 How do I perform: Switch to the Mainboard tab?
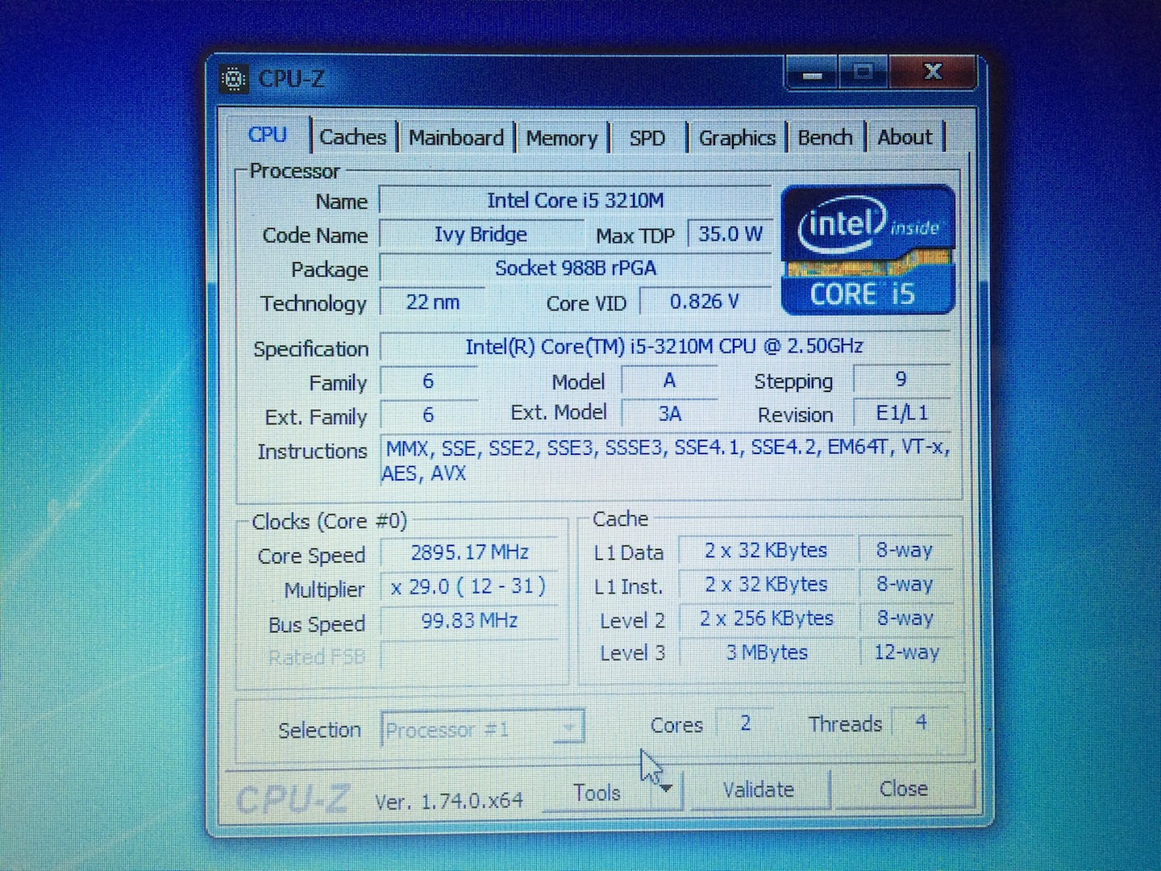[x=456, y=138]
